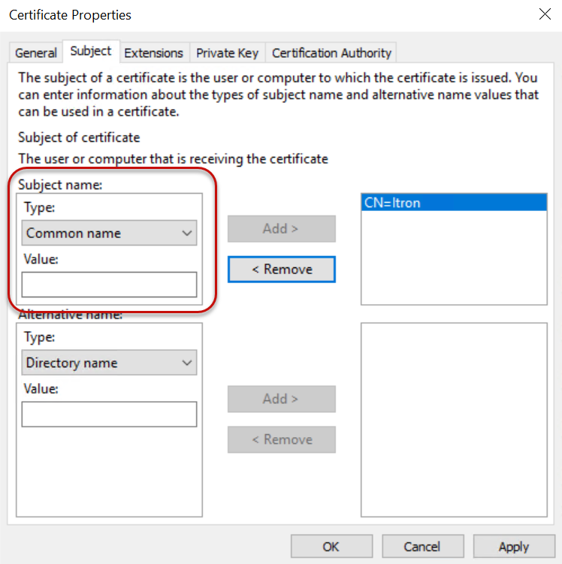Focus the Alternative name Value field
This screenshot has height=564, width=562.
110,415
